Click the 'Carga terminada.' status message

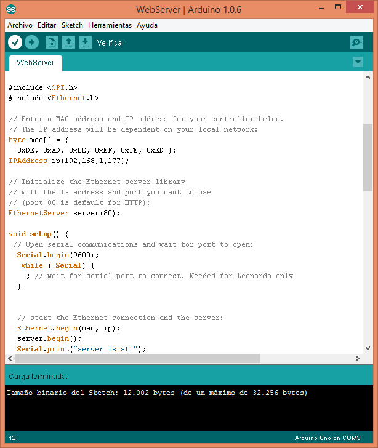click(38, 377)
